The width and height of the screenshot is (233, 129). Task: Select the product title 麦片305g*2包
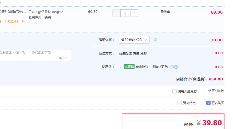pos(13,12)
